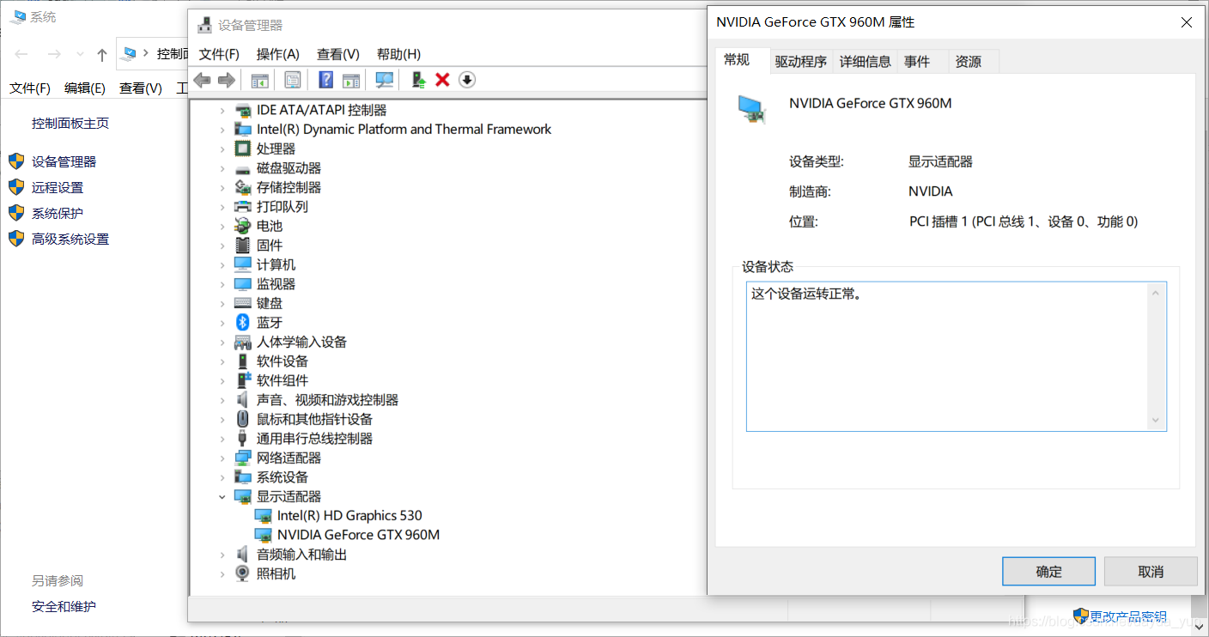Toggle the action pane toolbar icon
Screen dimensions: 1209x637
tap(350, 80)
